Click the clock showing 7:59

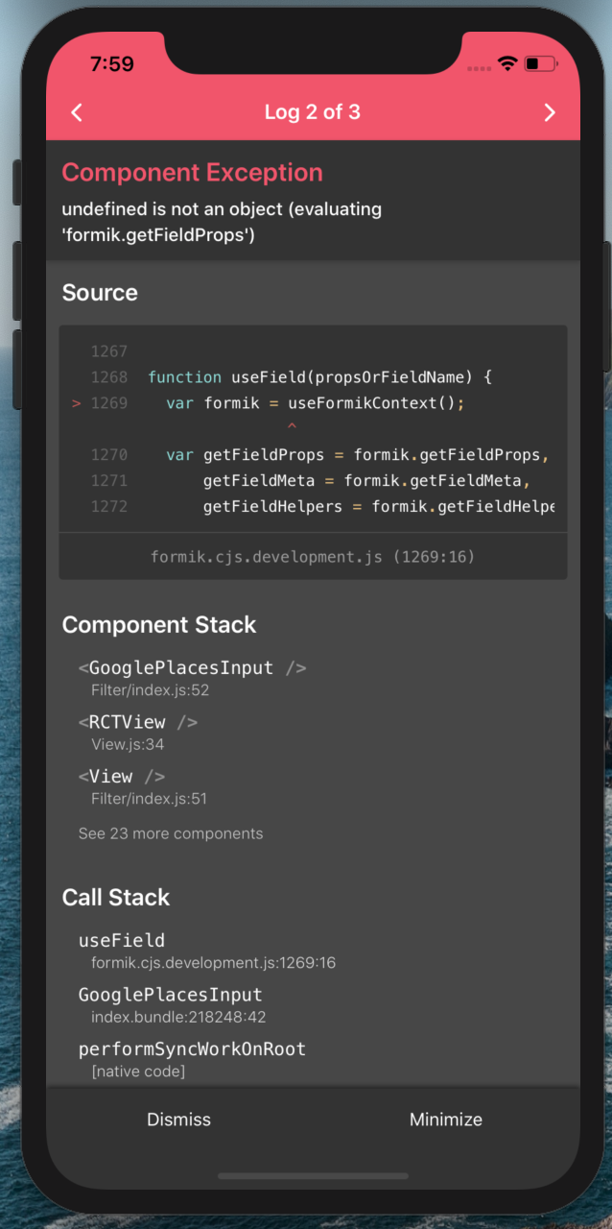pyautogui.click(x=110, y=62)
